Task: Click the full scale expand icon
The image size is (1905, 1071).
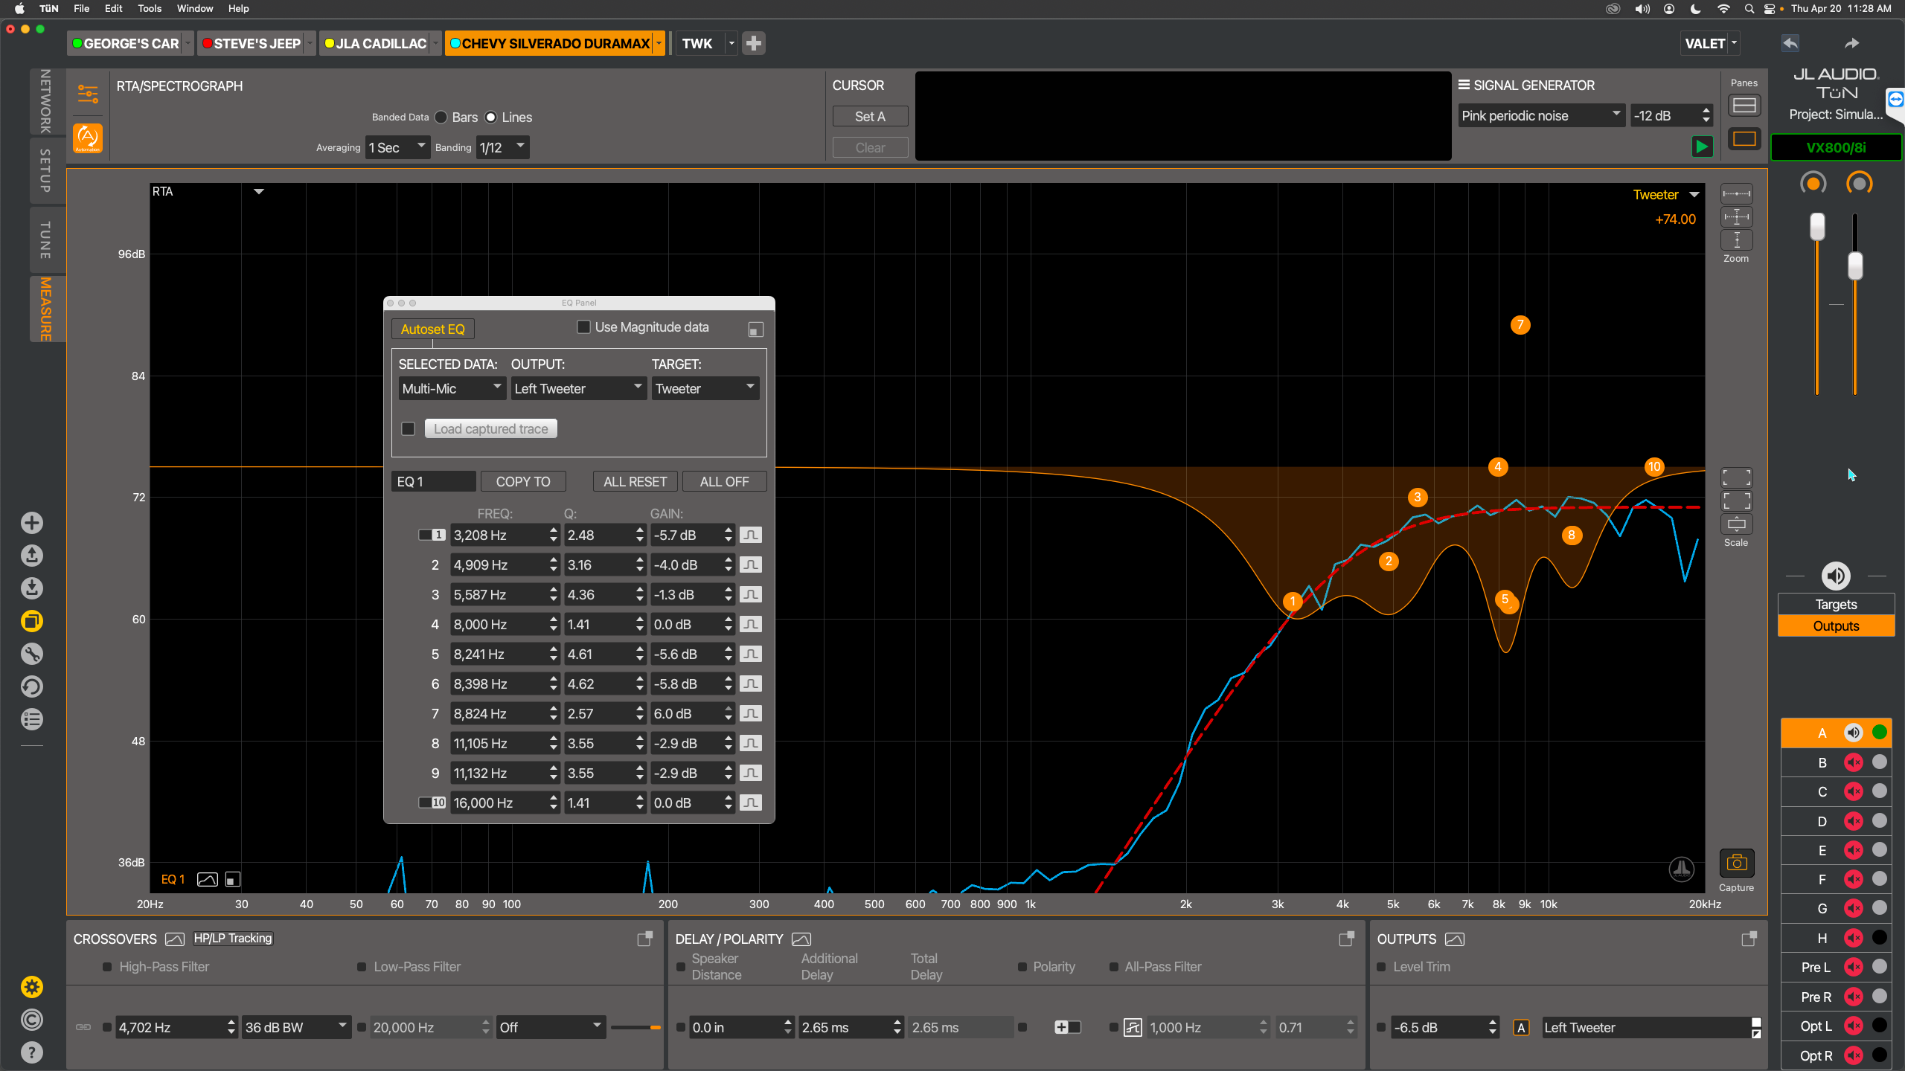Action: click(x=1736, y=477)
